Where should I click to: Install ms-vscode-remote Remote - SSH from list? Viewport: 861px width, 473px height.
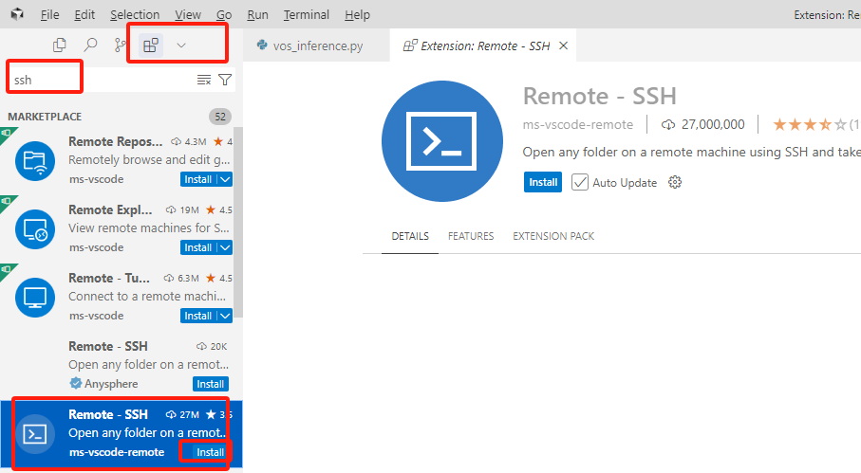[211, 452]
